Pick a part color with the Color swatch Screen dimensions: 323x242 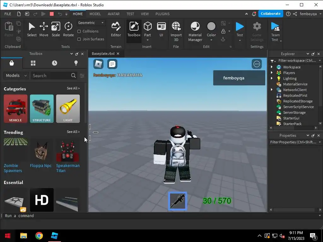(211, 26)
